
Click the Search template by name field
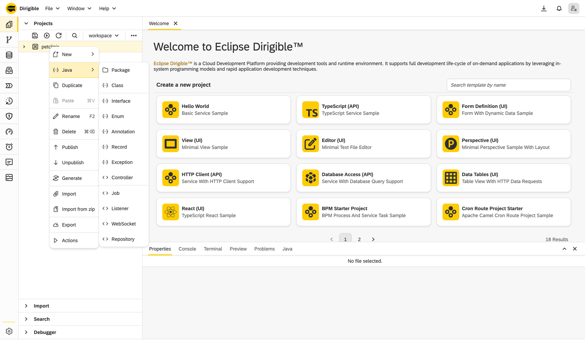(509, 85)
